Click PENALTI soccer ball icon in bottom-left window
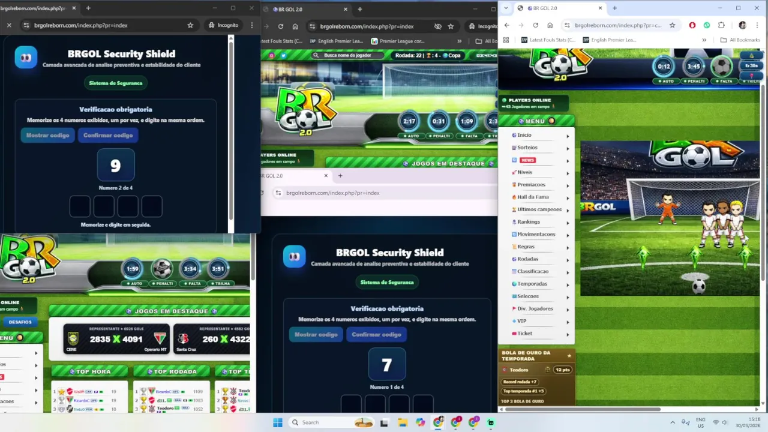The image size is (768, 432). point(162,269)
